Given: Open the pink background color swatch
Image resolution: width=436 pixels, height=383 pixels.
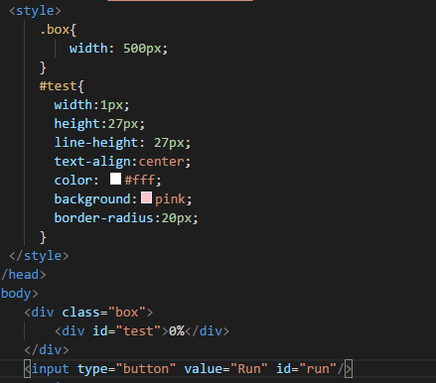Looking at the screenshot, I should click(x=146, y=197).
